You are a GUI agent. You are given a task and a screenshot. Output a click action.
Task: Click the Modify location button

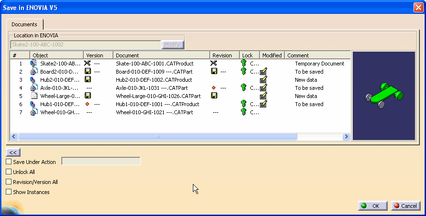point(173,45)
